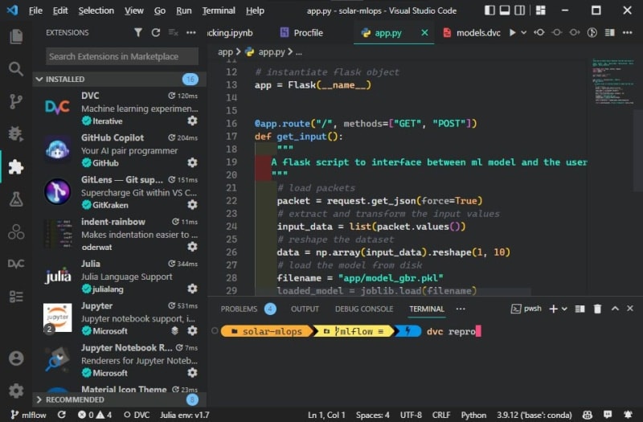This screenshot has width=643, height=422.
Task: Open the Terminal menu in menu bar
Action: pyautogui.click(x=219, y=10)
